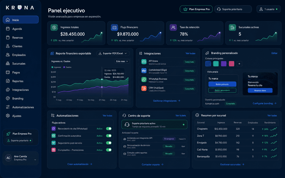The height and width of the screenshot is (178, 285).
Task: Click the Sucursales activas building icon
Action: point(232,27)
